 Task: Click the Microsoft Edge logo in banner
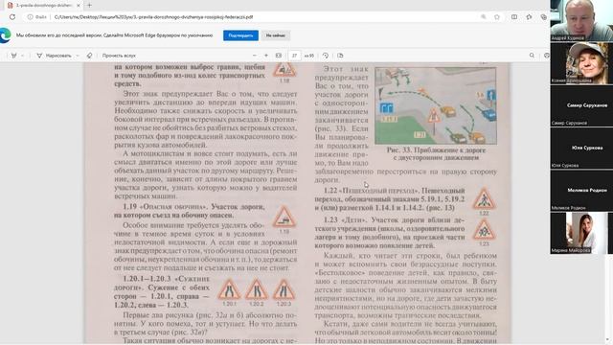click(5, 35)
